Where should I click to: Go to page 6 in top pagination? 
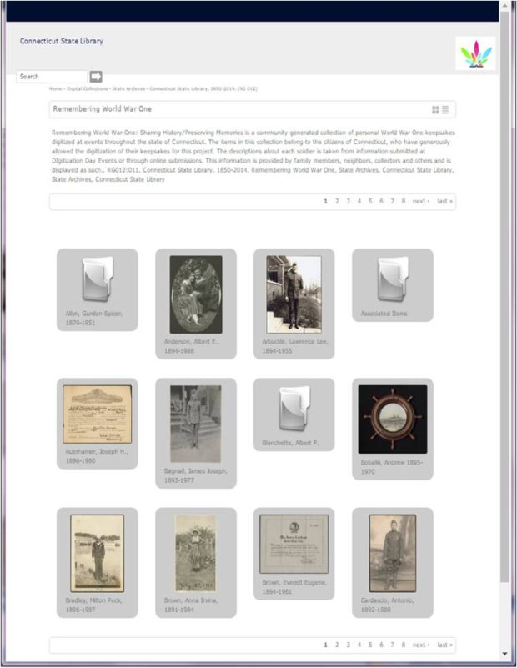pos(381,201)
